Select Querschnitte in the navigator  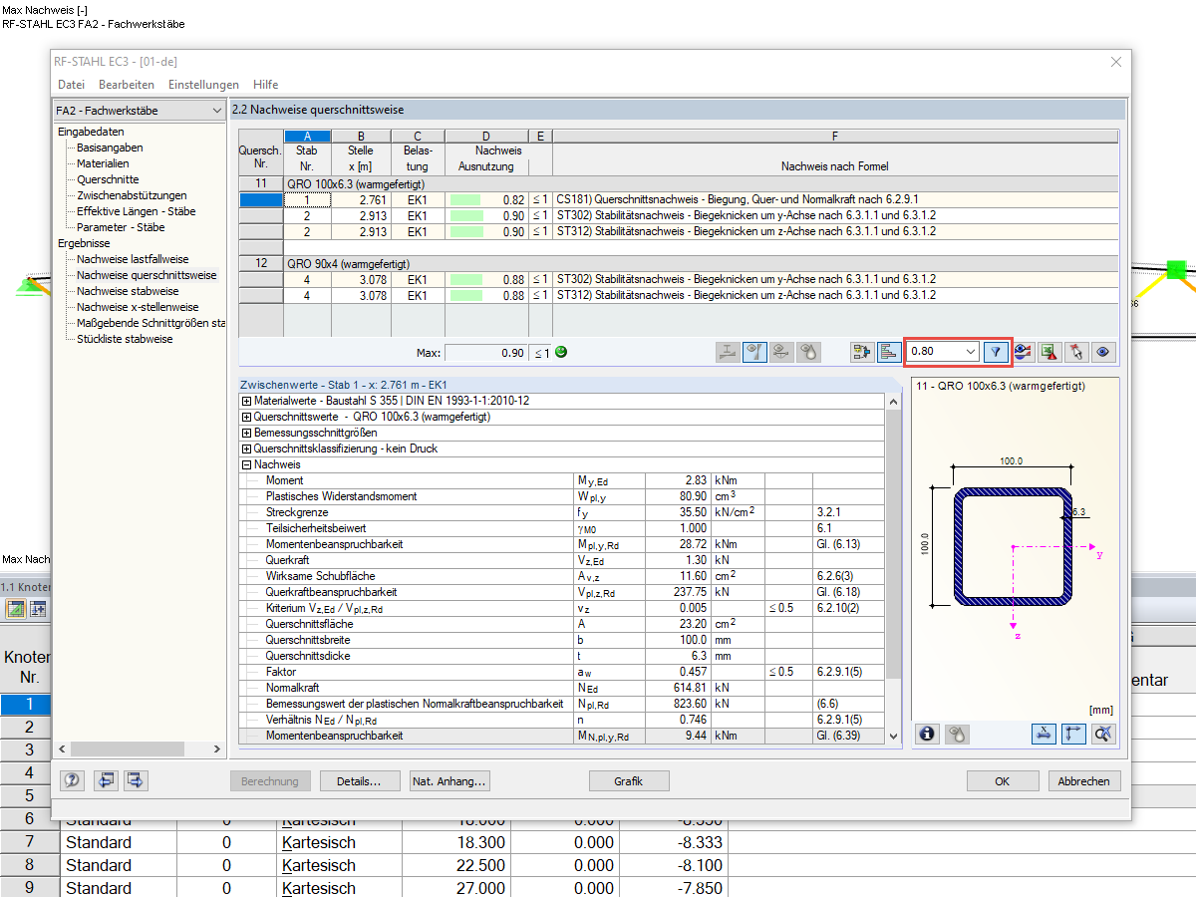[108, 179]
